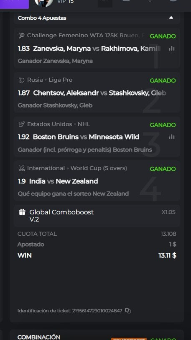Select Estados Unidos NHL league breadcrumb
Screen dimensions: 191x340
point(59,124)
